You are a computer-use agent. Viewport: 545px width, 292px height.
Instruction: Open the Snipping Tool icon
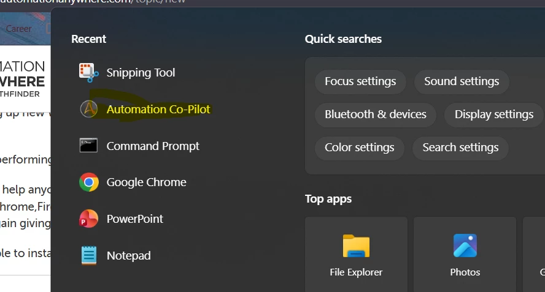pyautogui.click(x=88, y=72)
